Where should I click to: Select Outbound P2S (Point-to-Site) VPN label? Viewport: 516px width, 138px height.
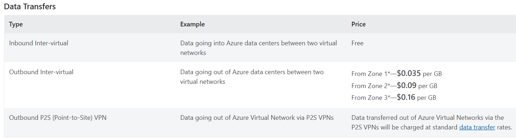58,118
